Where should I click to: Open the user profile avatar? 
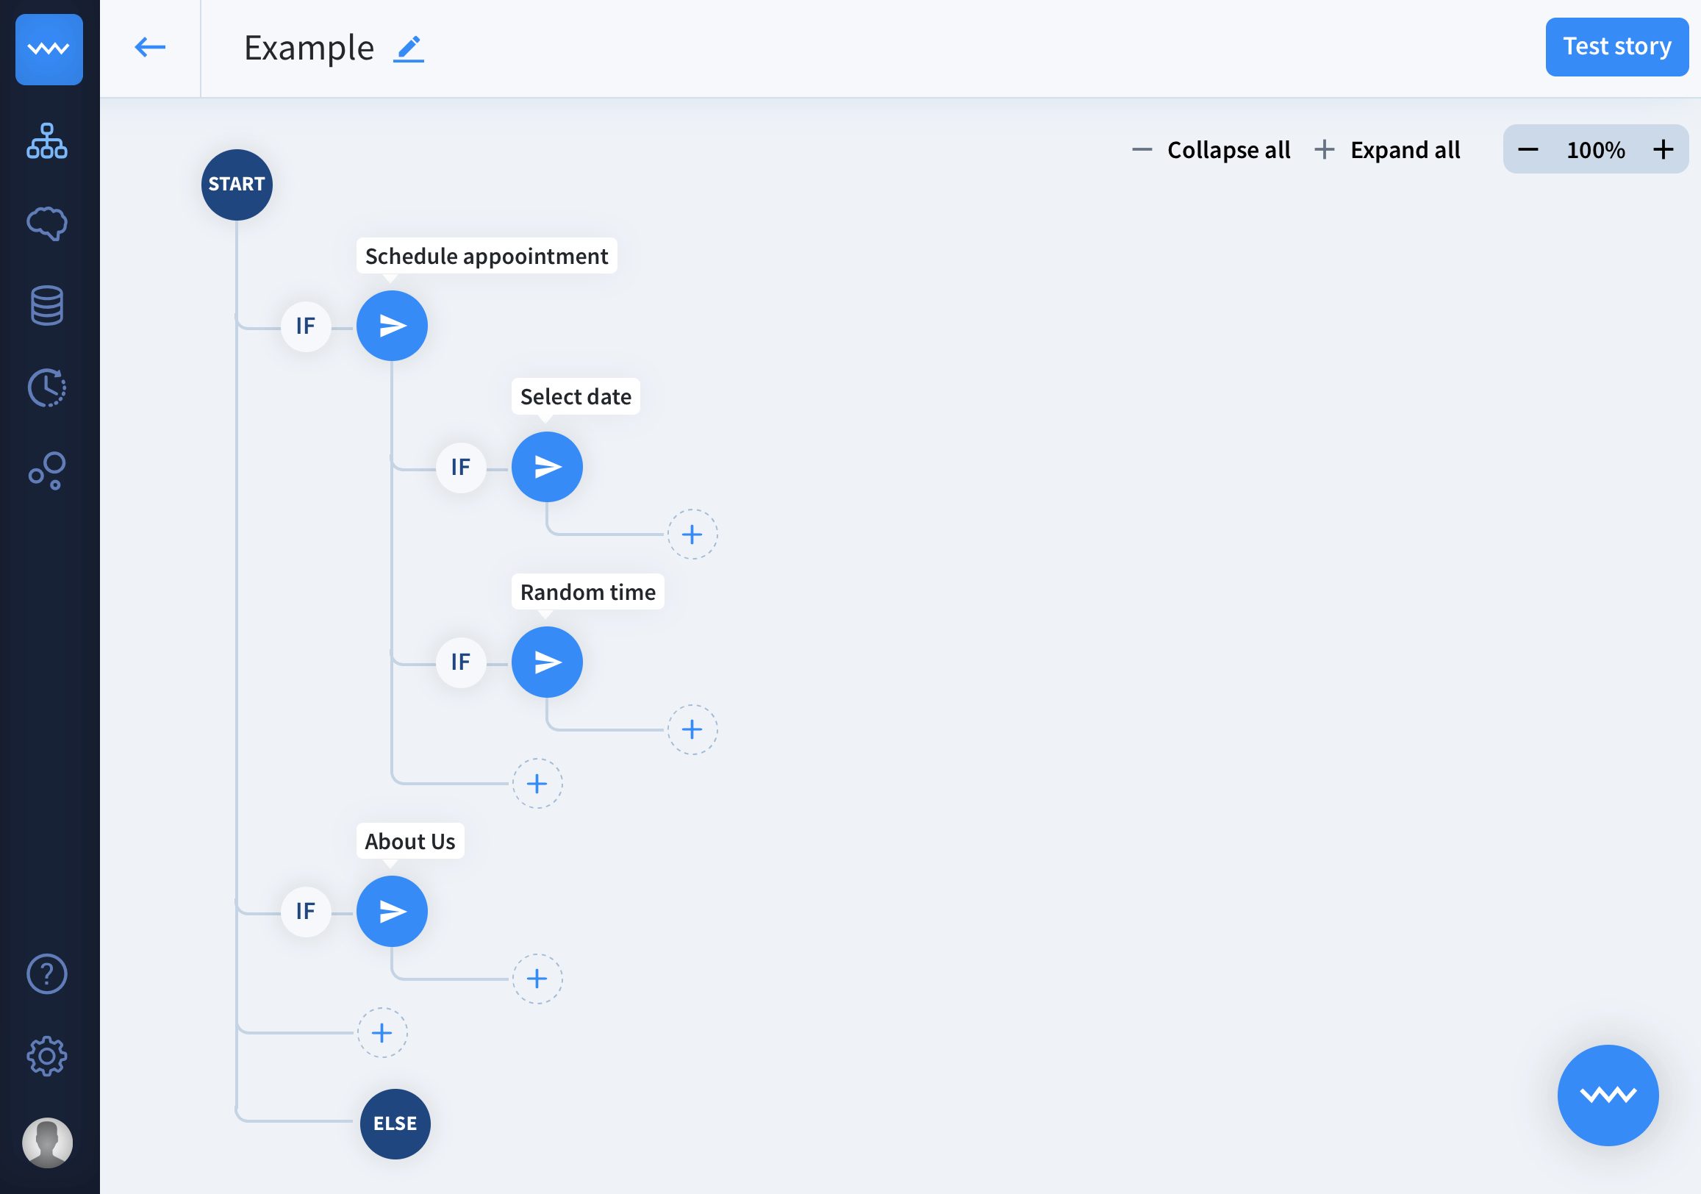46,1141
